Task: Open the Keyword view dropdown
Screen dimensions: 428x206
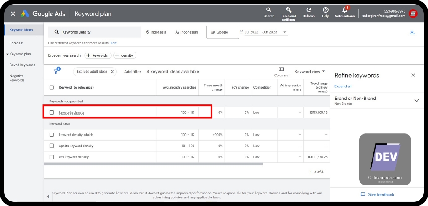Action: click(x=310, y=71)
